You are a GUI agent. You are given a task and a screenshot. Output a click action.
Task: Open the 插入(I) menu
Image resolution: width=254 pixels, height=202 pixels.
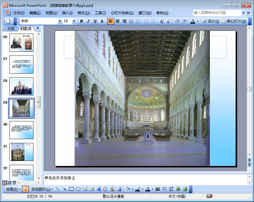point(67,13)
